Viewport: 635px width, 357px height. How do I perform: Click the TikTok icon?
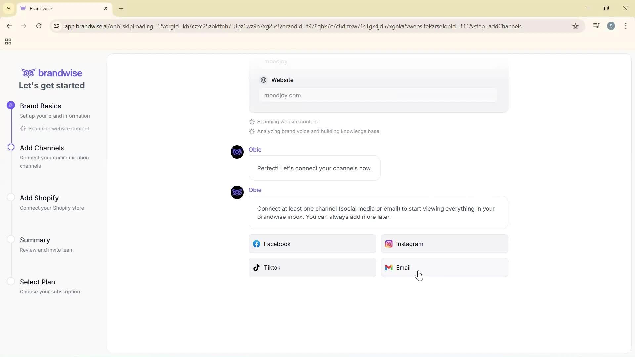coord(257,268)
